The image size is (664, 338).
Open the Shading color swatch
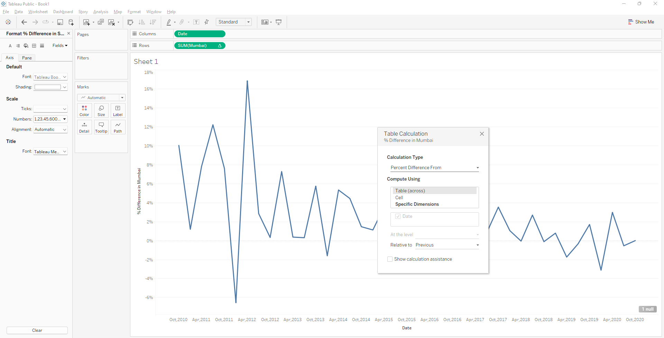[x=50, y=87]
